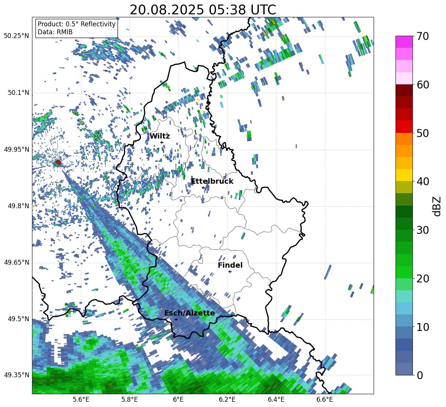
Task: Click the 'Data: RMIB' label
Action: point(55,32)
